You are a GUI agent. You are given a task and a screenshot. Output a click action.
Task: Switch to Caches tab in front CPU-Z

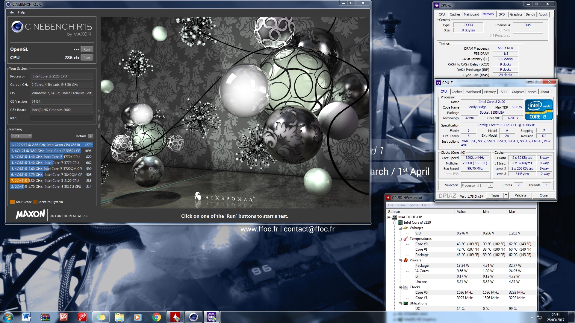coord(457,92)
